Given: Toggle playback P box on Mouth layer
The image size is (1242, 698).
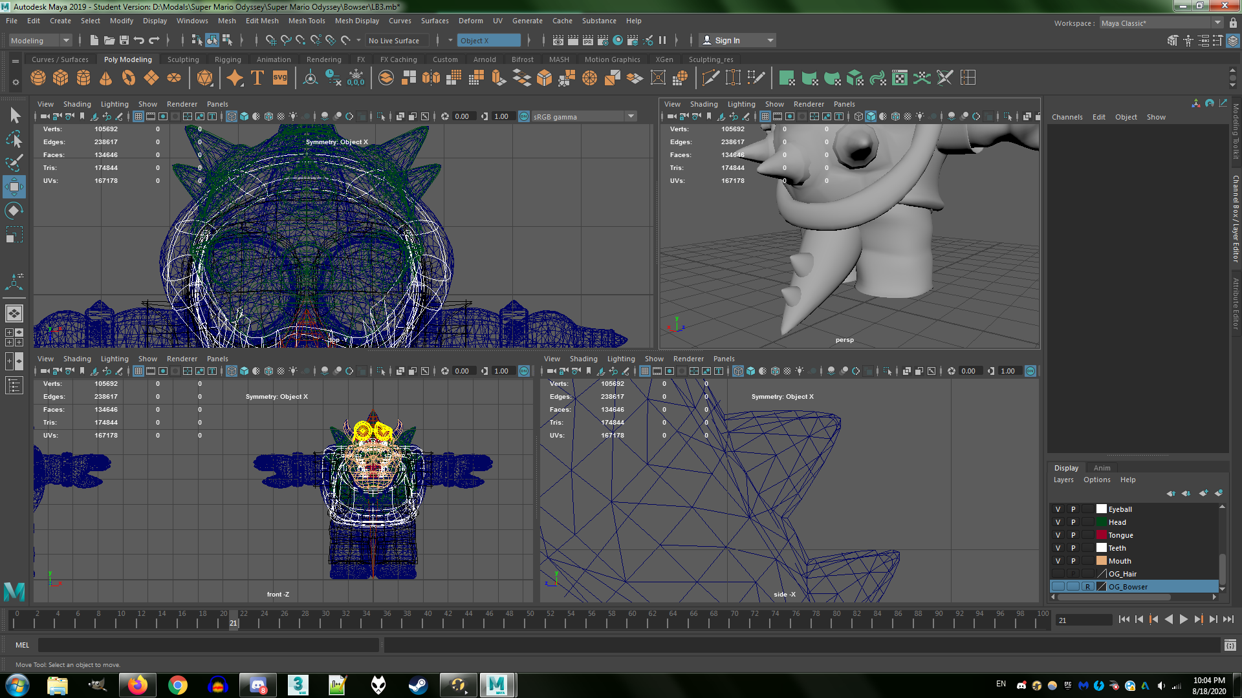Looking at the screenshot, I should [x=1073, y=561].
